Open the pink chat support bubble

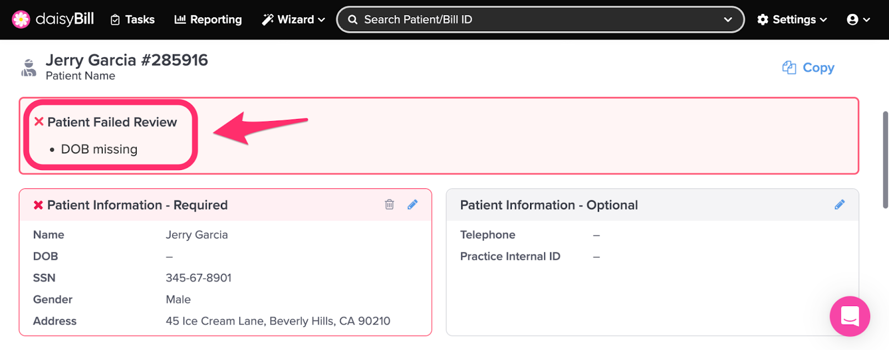pyautogui.click(x=850, y=316)
